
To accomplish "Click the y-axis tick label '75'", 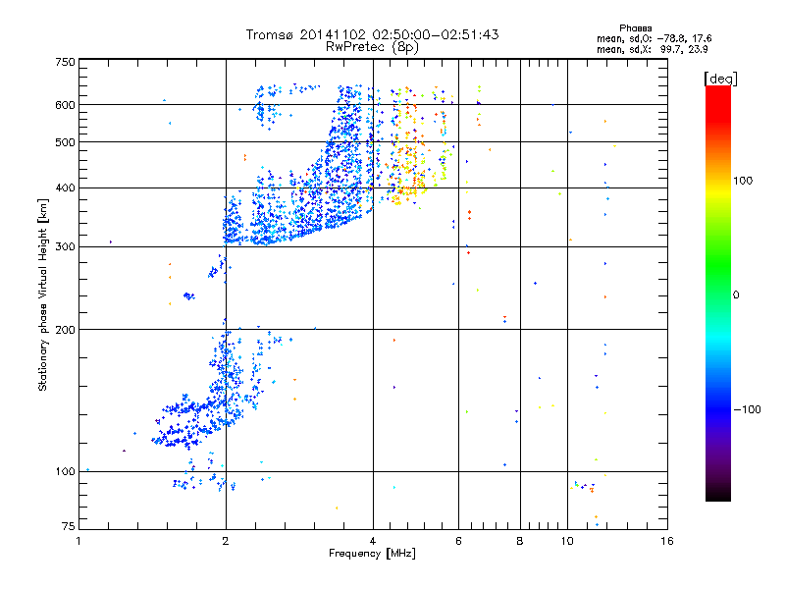I will 69,526.
